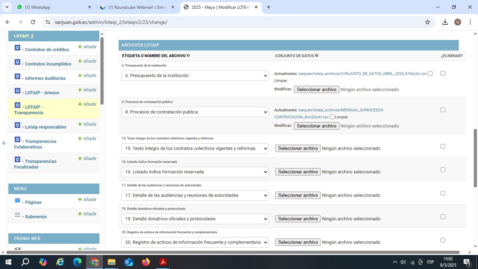
Task: Reload the page using the refresh icon
Action: tap(33, 22)
